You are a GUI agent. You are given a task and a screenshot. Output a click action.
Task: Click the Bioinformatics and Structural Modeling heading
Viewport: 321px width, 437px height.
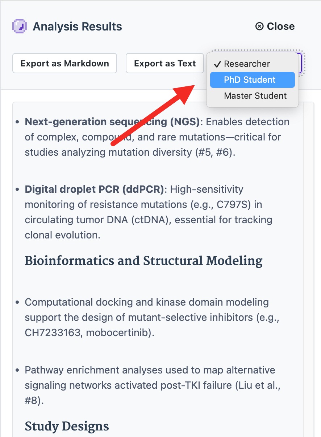(x=143, y=261)
